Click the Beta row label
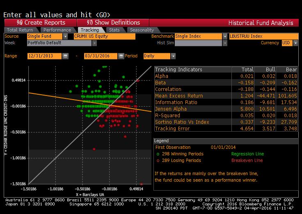This screenshot has width=302, height=214. click(x=160, y=83)
